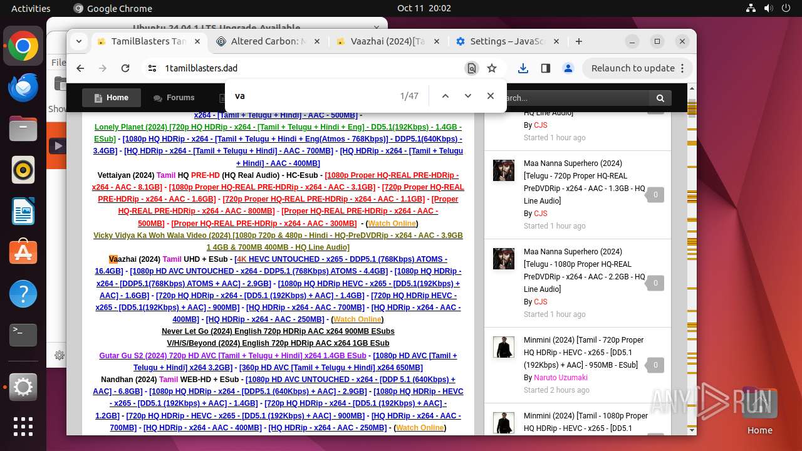Open the Home menu item
The height and width of the screenshot is (451, 802).
click(111, 98)
